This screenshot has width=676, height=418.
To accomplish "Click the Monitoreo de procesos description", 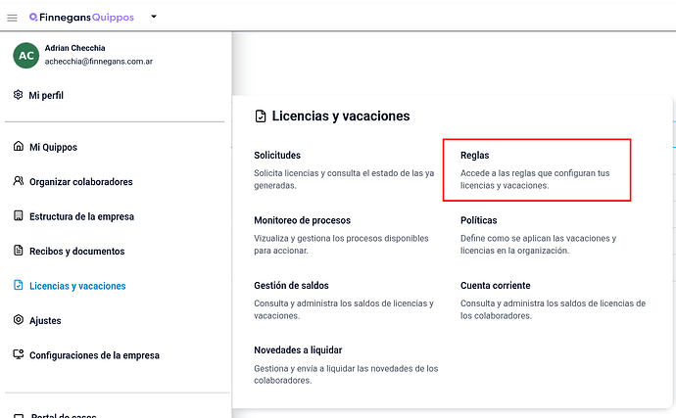I will [x=341, y=245].
